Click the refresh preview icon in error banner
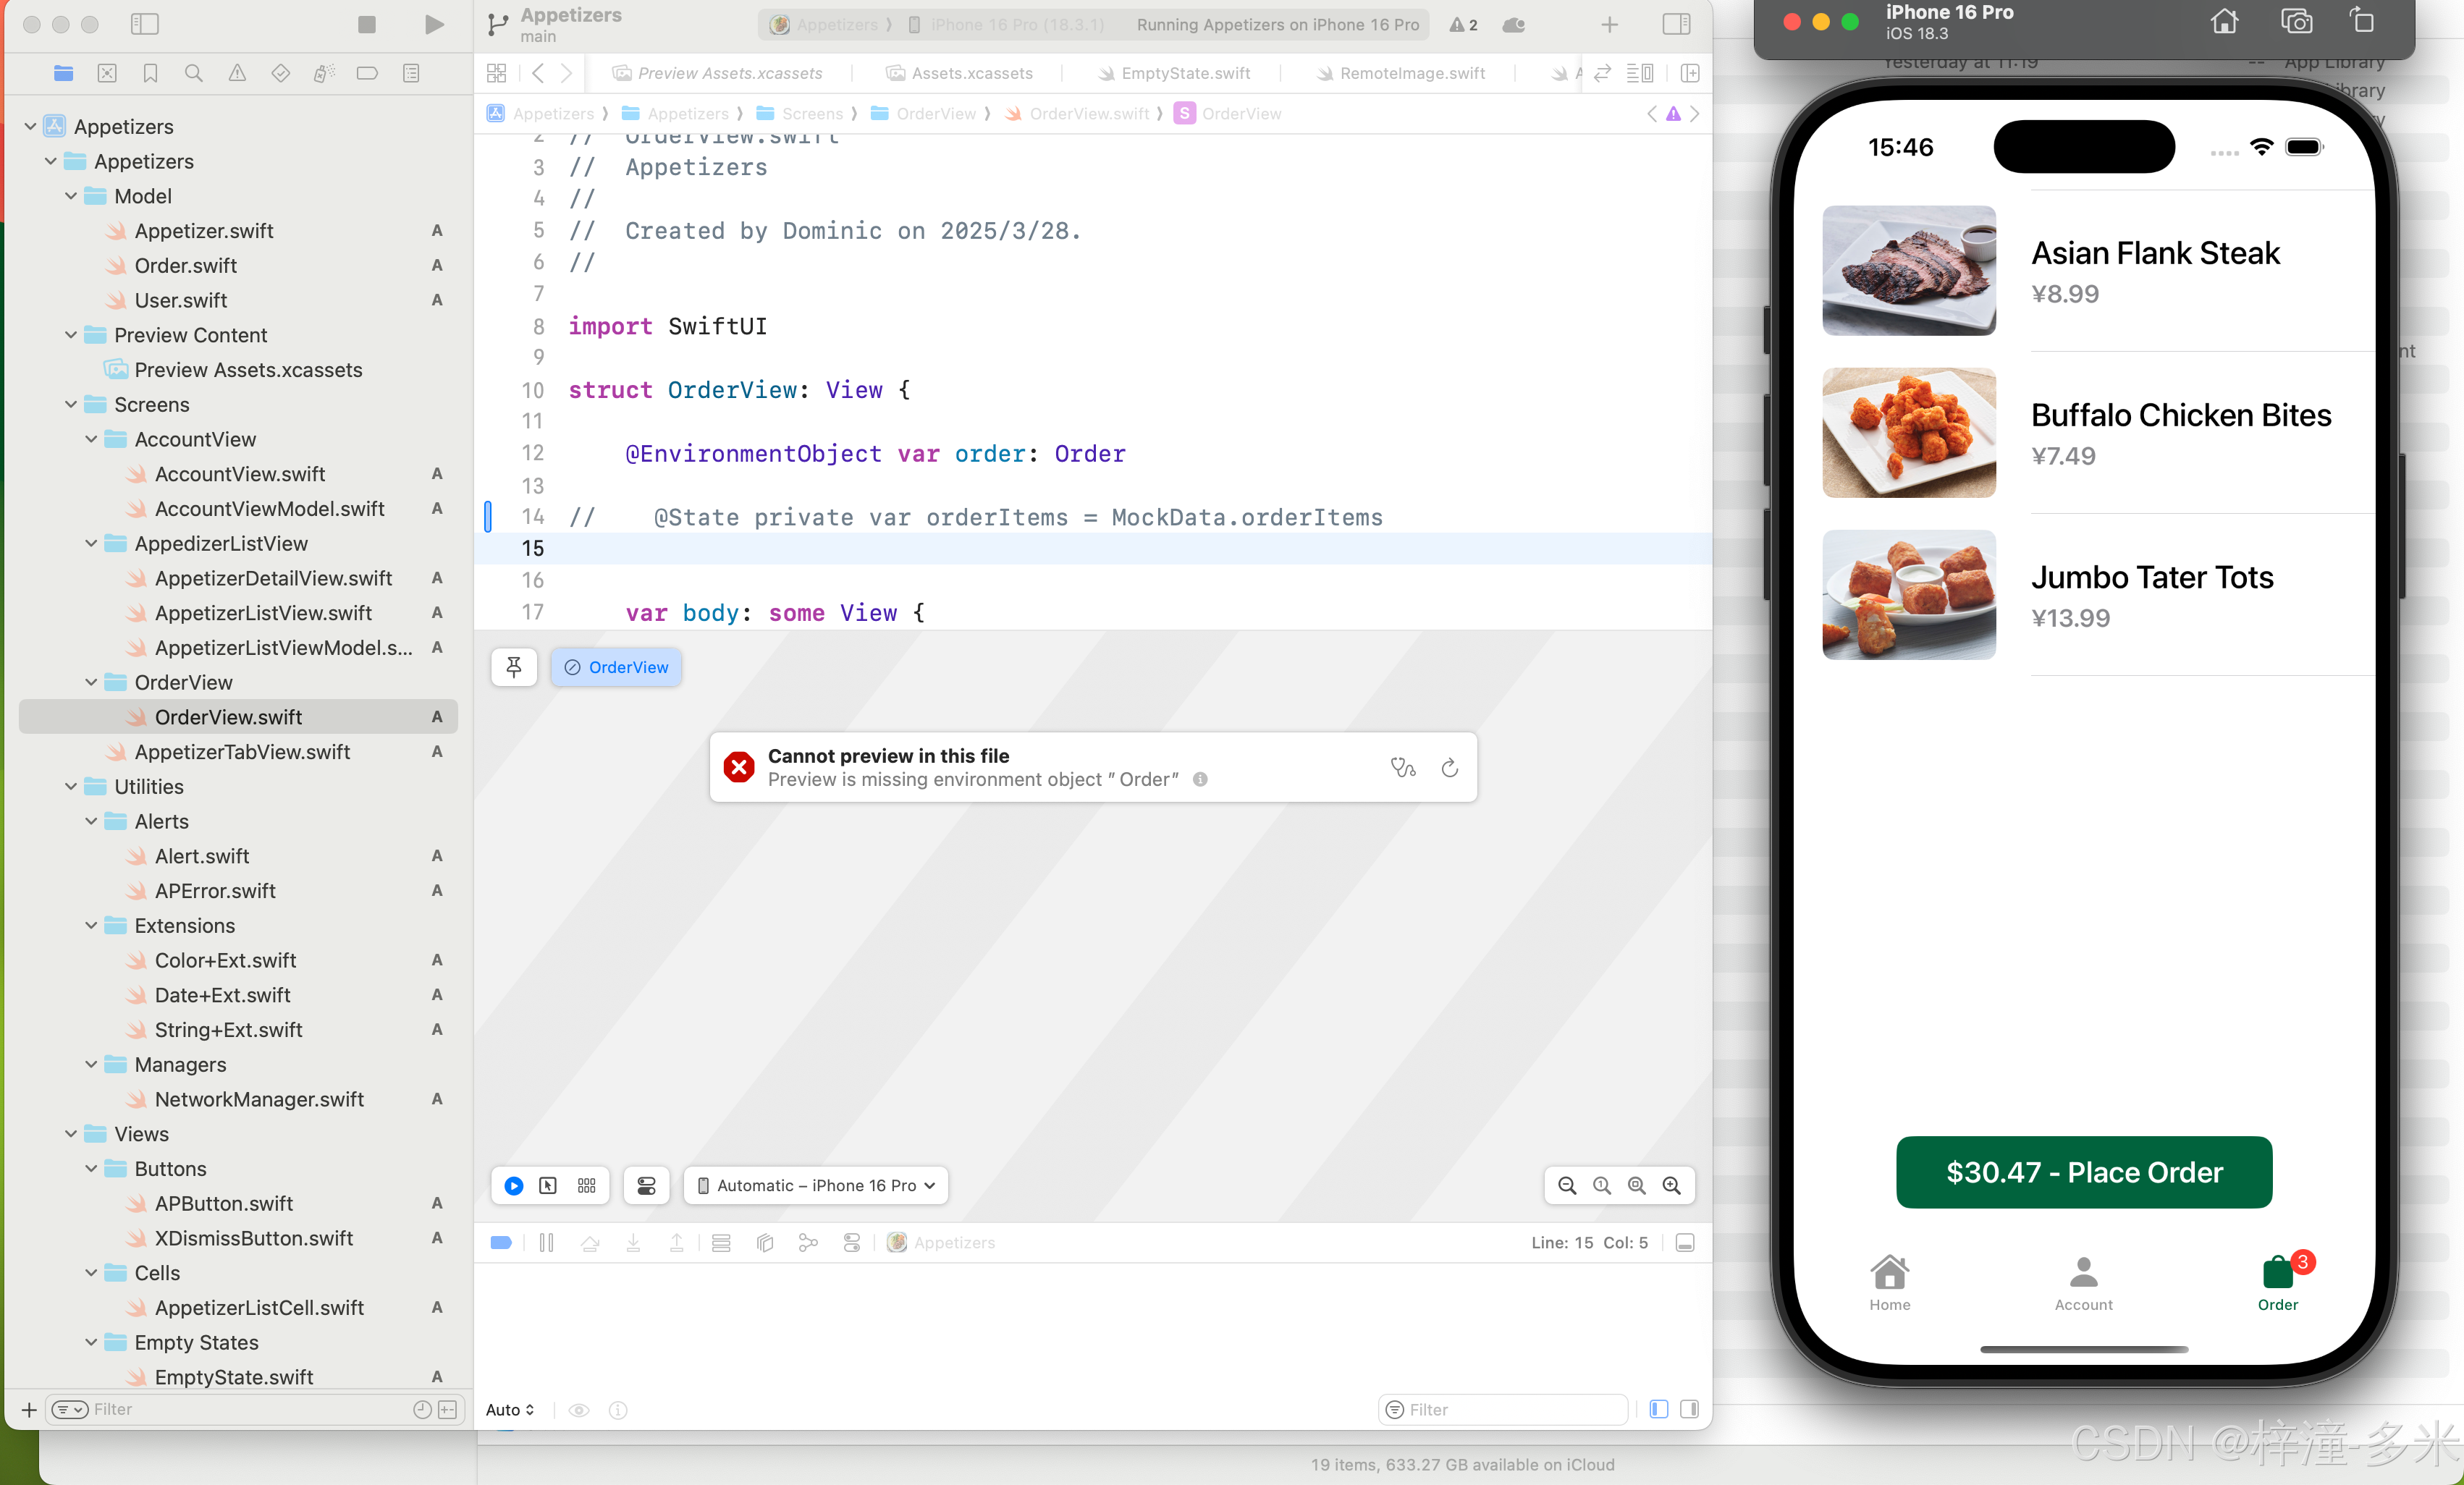This screenshot has width=2464, height=1485. 1449,767
